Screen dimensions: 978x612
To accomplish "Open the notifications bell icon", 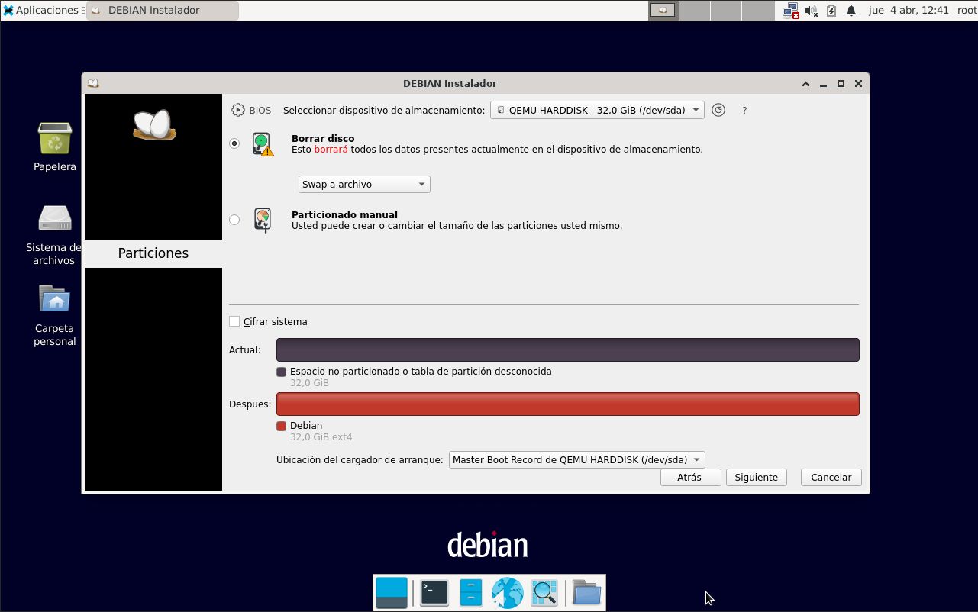I will pos(851,11).
